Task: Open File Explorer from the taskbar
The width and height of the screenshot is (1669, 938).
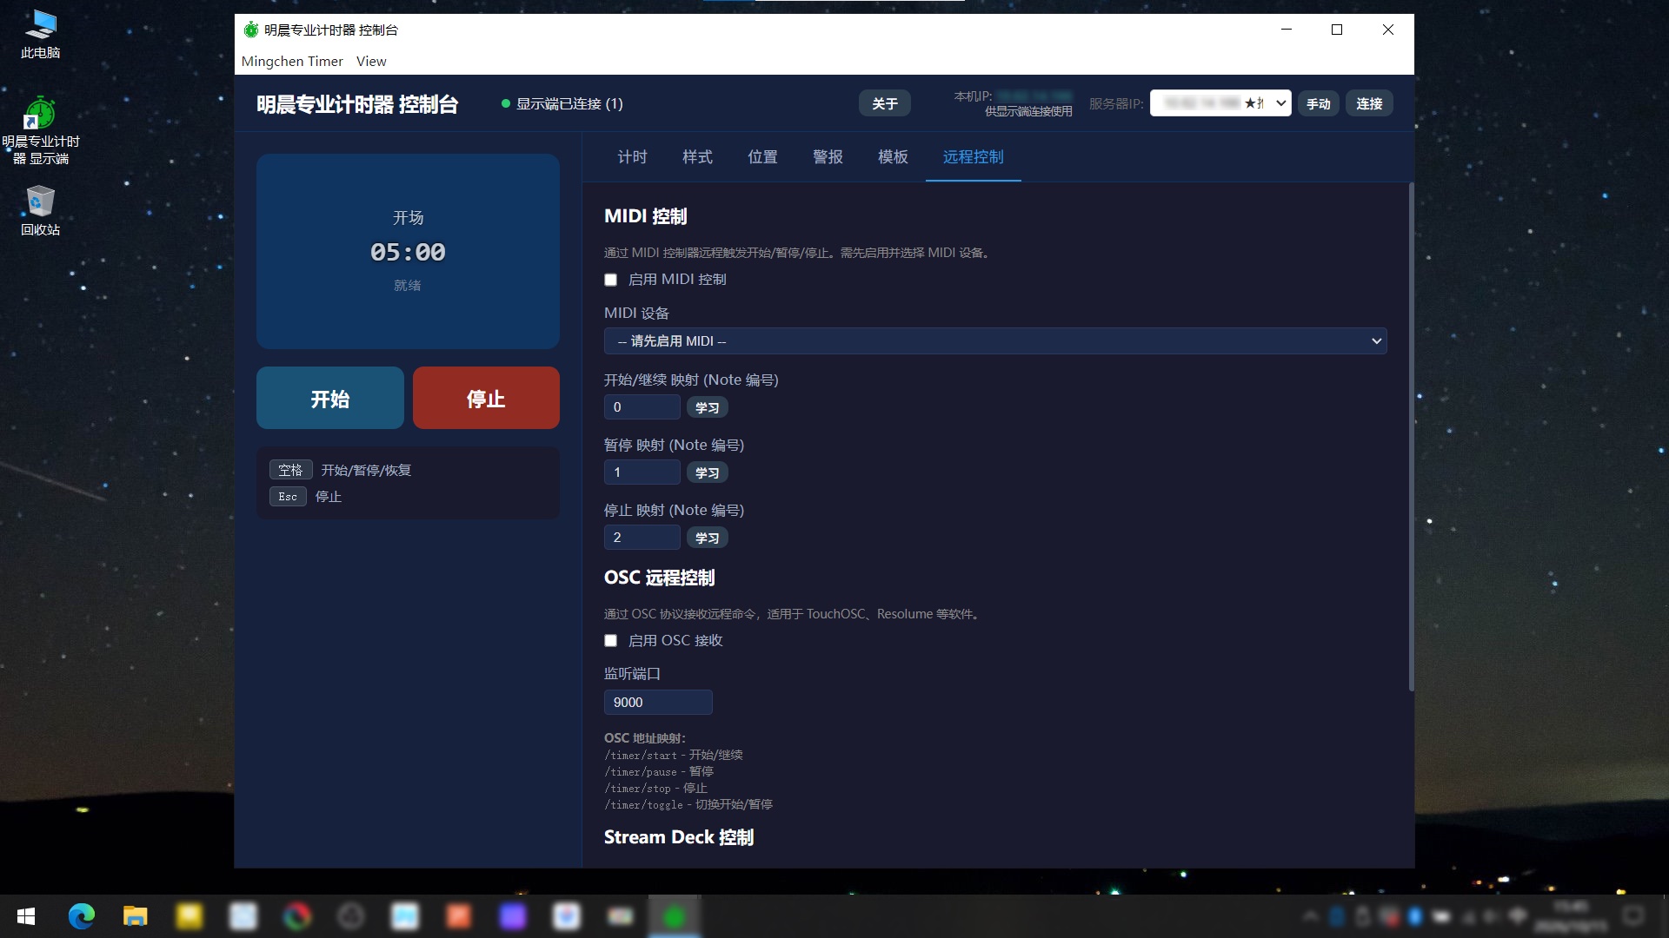Action: click(135, 916)
